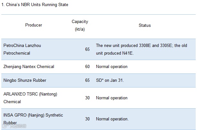Click the watermark logo at bottom left
197x130 pixels.
[x=14, y=126]
